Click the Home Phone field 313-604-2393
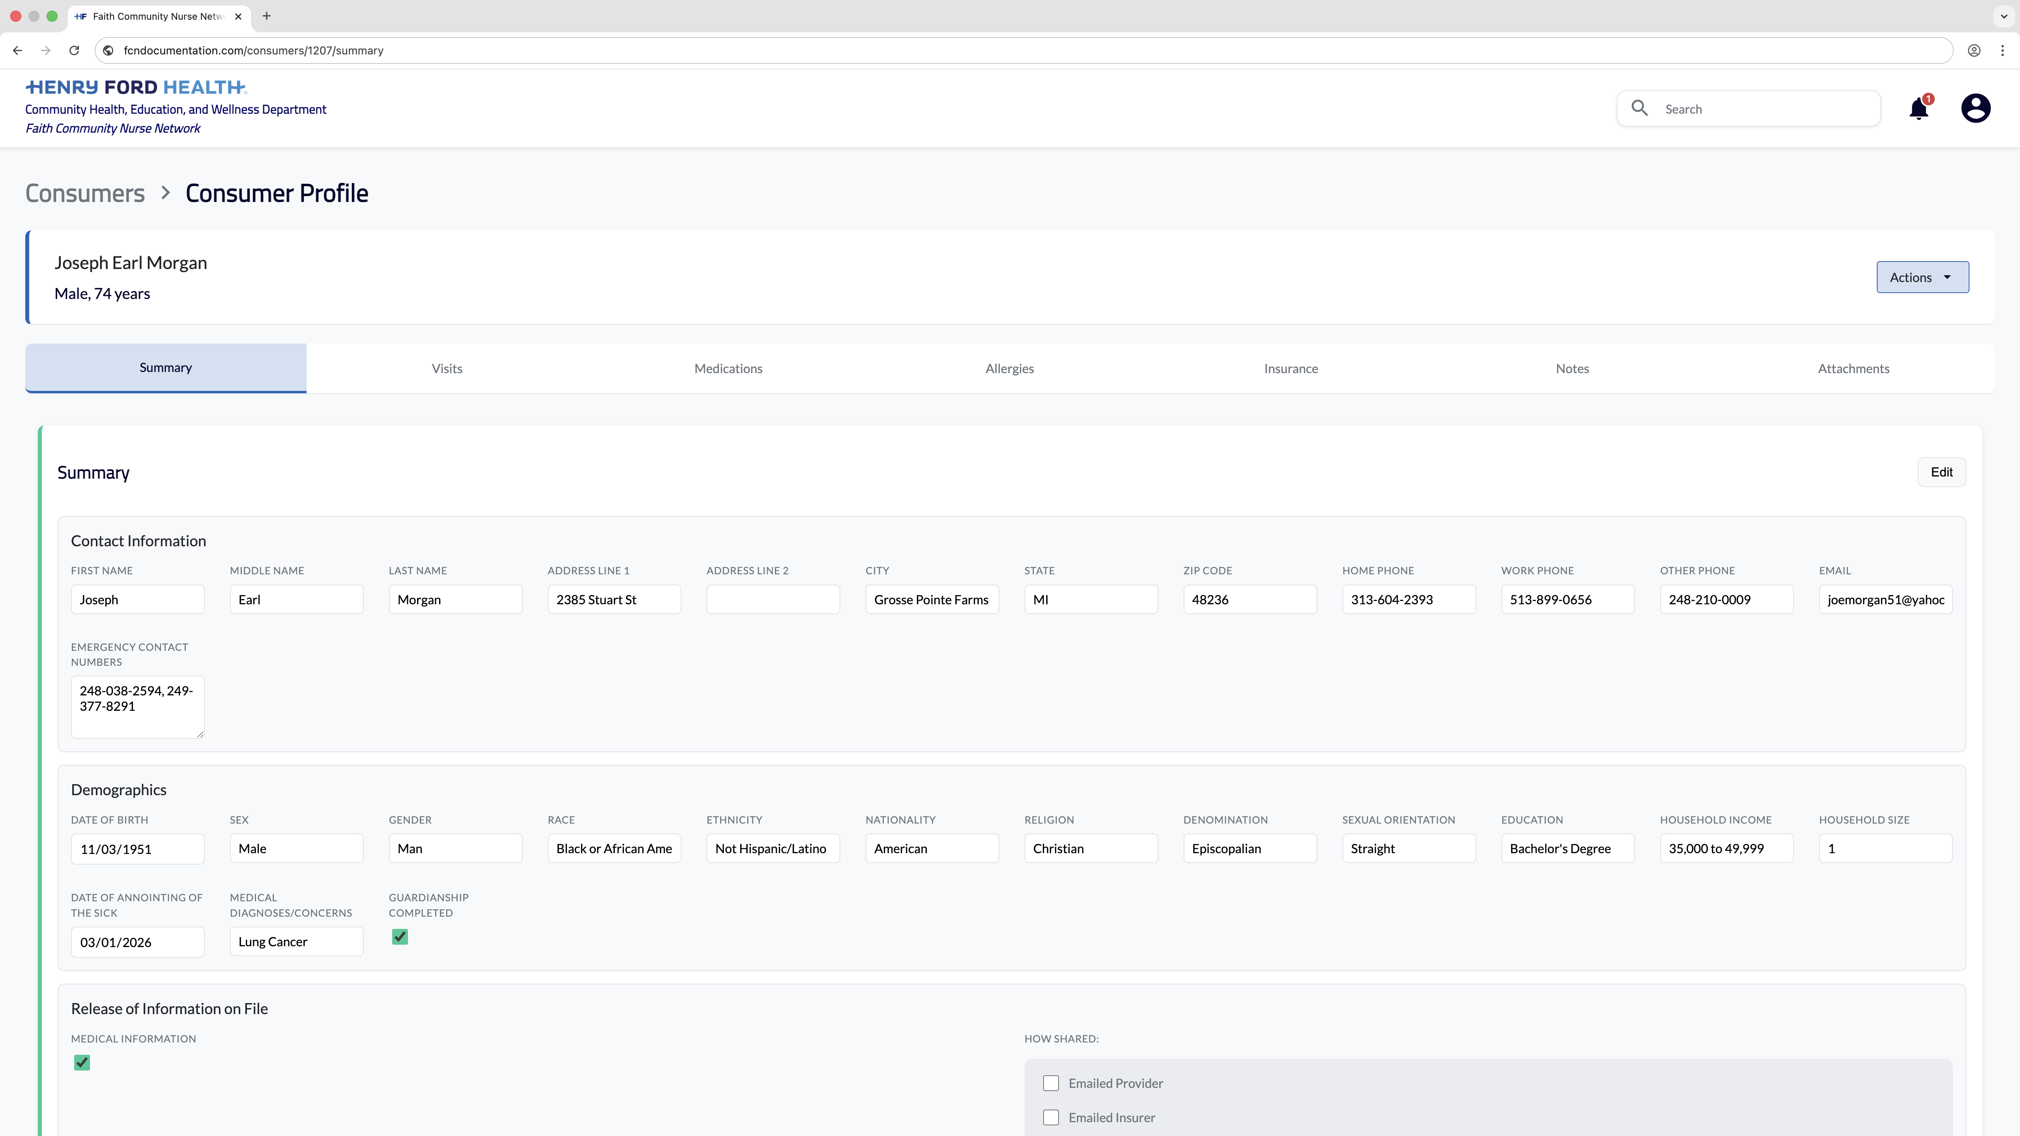This screenshot has height=1136, width=2020. tap(1409, 600)
